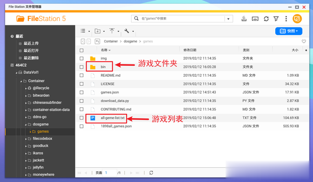Select 最近上传 in the sidebar
The height and width of the screenshot is (182, 313).
click(31, 43)
